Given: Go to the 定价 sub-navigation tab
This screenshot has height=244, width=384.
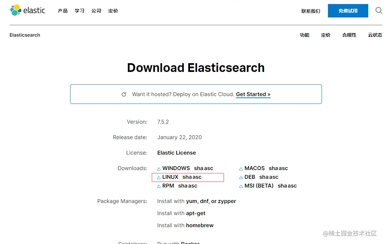Looking at the screenshot, I should (x=326, y=35).
